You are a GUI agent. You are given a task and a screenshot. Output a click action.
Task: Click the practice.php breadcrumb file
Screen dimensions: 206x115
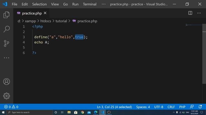(87, 21)
